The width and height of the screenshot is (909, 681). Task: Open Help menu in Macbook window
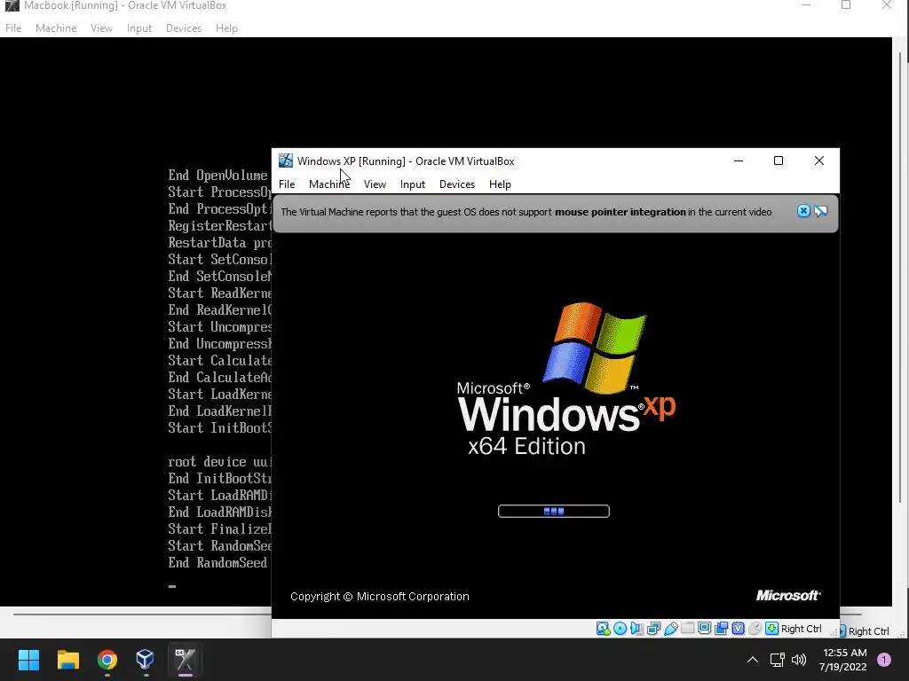[x=226, y=28]
